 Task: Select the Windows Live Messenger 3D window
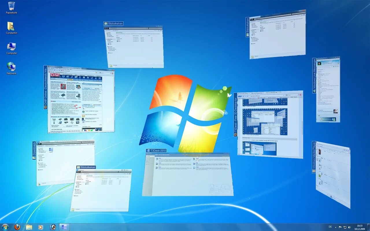328,90
